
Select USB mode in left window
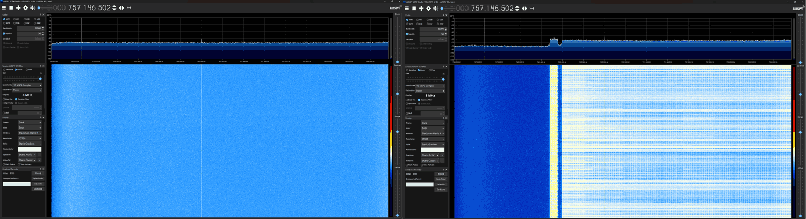37,19
